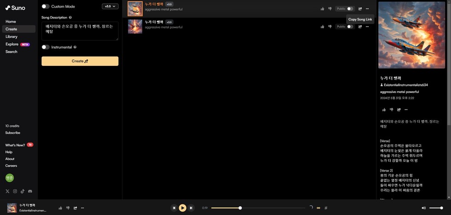This screenshot has width=451, height=215.
Task: Open Discord link icon in sidebar
Action: (30, 191)
